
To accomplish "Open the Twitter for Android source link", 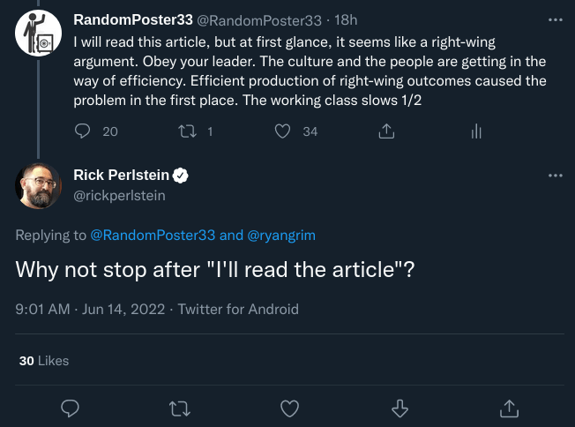I will pyautogui.click(x=238, y=310).
